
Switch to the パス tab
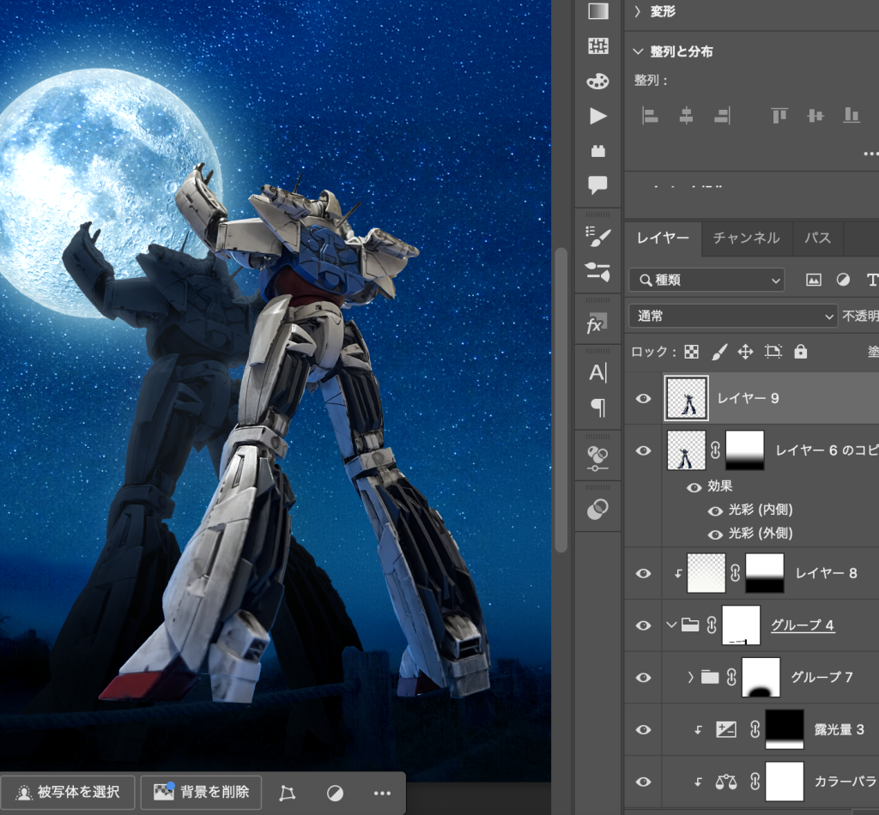816,238
